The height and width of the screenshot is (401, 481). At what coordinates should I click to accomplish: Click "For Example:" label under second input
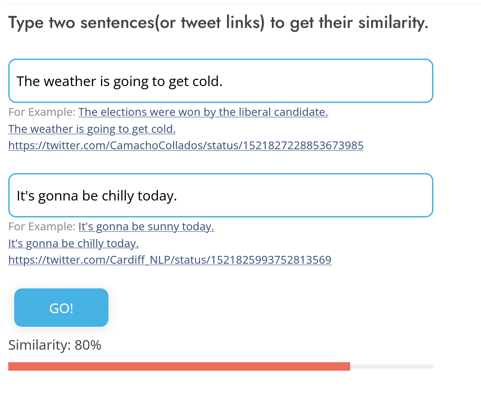click(x=42, y=227)
